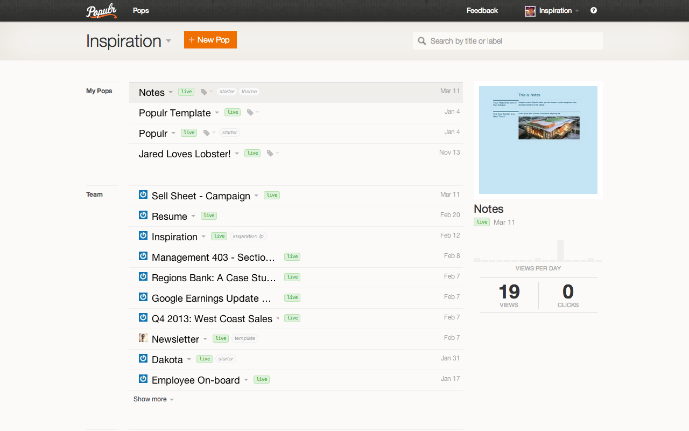The image size is (689, 431).
Task: Click the tag icon on Populr Template row
Action: tap(250, 113)
